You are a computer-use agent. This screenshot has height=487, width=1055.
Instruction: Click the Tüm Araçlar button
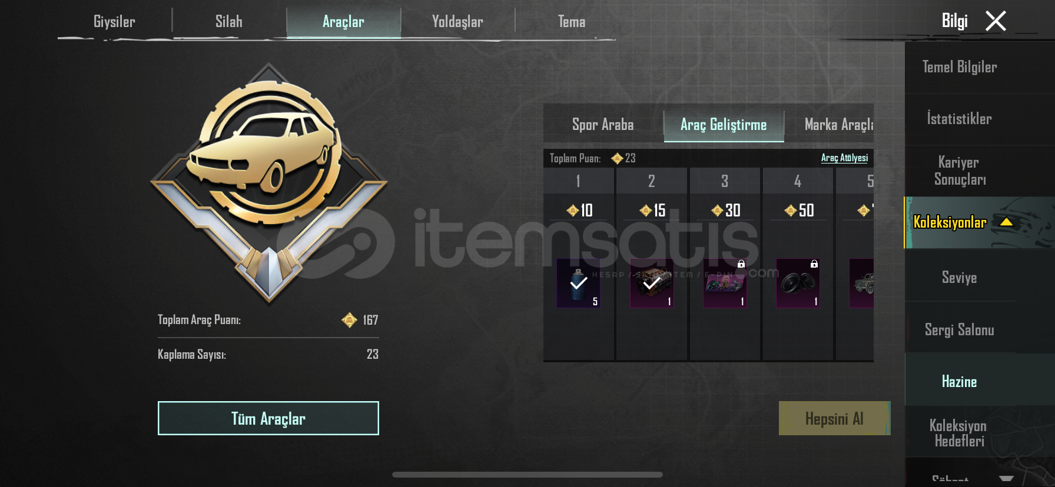(268, 418)
